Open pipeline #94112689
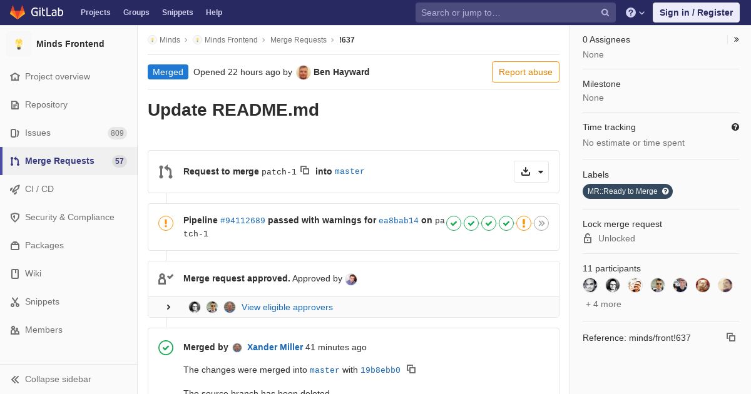The image size is (751, 394). pos(243,221)
